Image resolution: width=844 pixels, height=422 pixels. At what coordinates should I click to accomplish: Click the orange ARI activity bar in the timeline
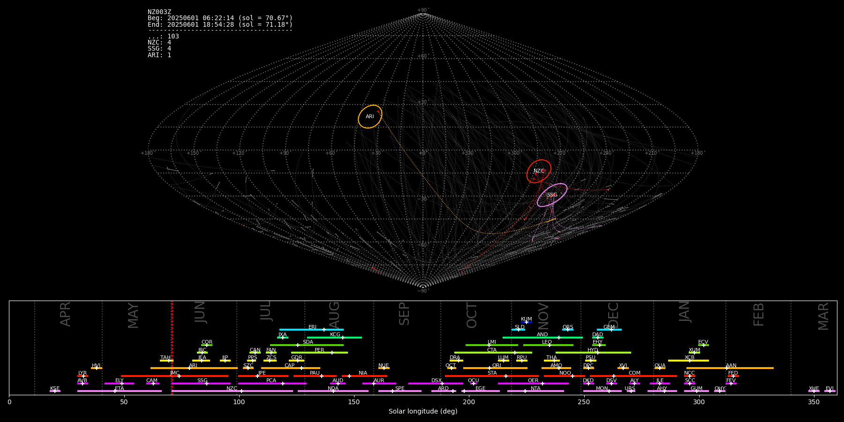pyautogui.click(x=194, y=368)
